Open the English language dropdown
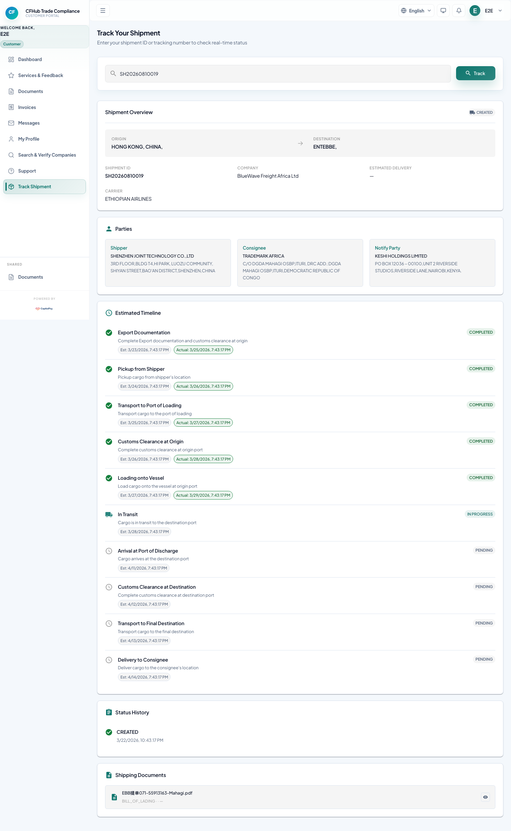 coord(416,11)
